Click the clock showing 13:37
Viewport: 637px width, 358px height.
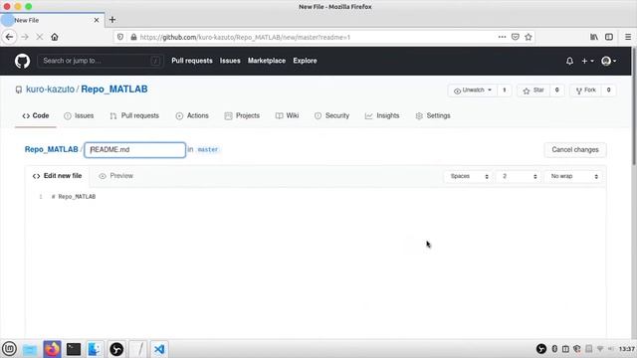point(627,349)
